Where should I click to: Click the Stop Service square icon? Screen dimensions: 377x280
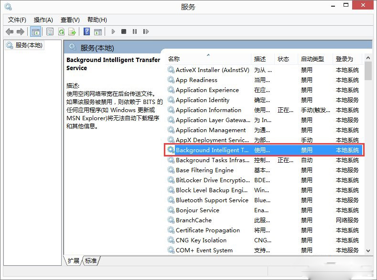pos(124,31)
